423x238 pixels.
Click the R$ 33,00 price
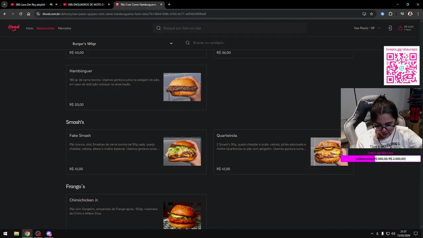coord(76,104)
